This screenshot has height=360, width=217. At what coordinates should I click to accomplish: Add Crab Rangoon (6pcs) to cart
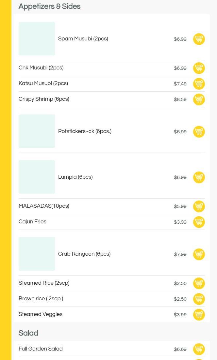coord(199,254)
